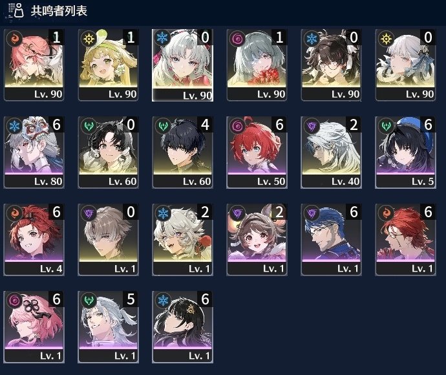Click the electro icon on blue-haired Lv. 1 card

[x=312, y=213]
